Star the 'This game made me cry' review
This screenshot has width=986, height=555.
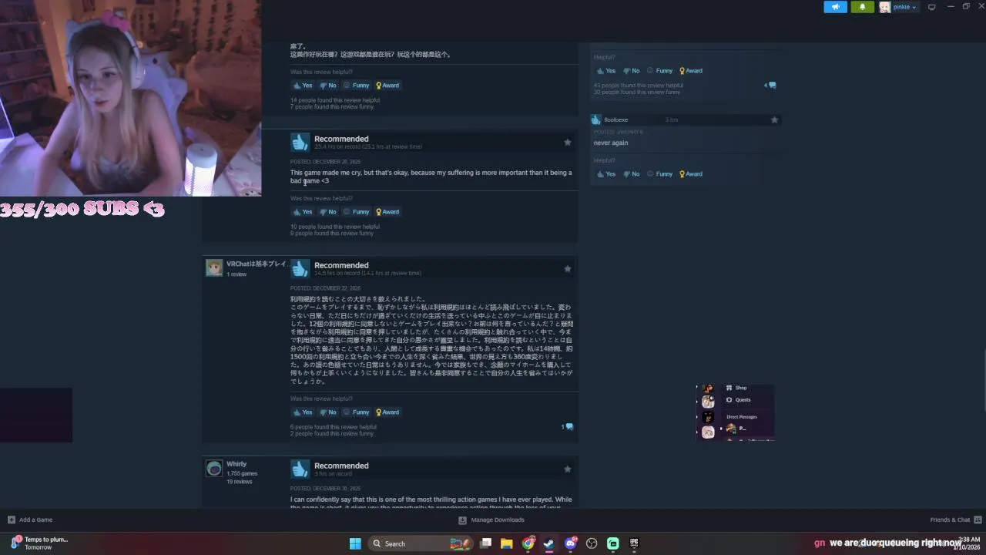click(x=568, y=142)
